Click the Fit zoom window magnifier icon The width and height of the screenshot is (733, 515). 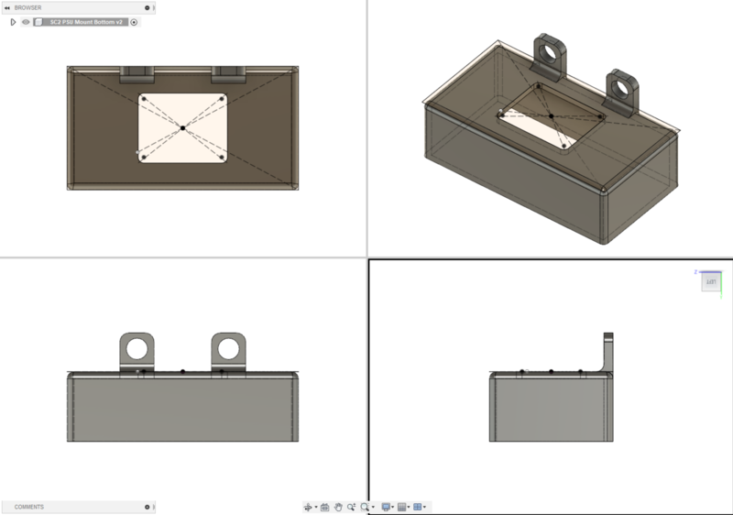[365, 507]
